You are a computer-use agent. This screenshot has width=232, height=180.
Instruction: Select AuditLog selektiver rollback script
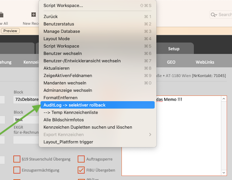[97, 105]
